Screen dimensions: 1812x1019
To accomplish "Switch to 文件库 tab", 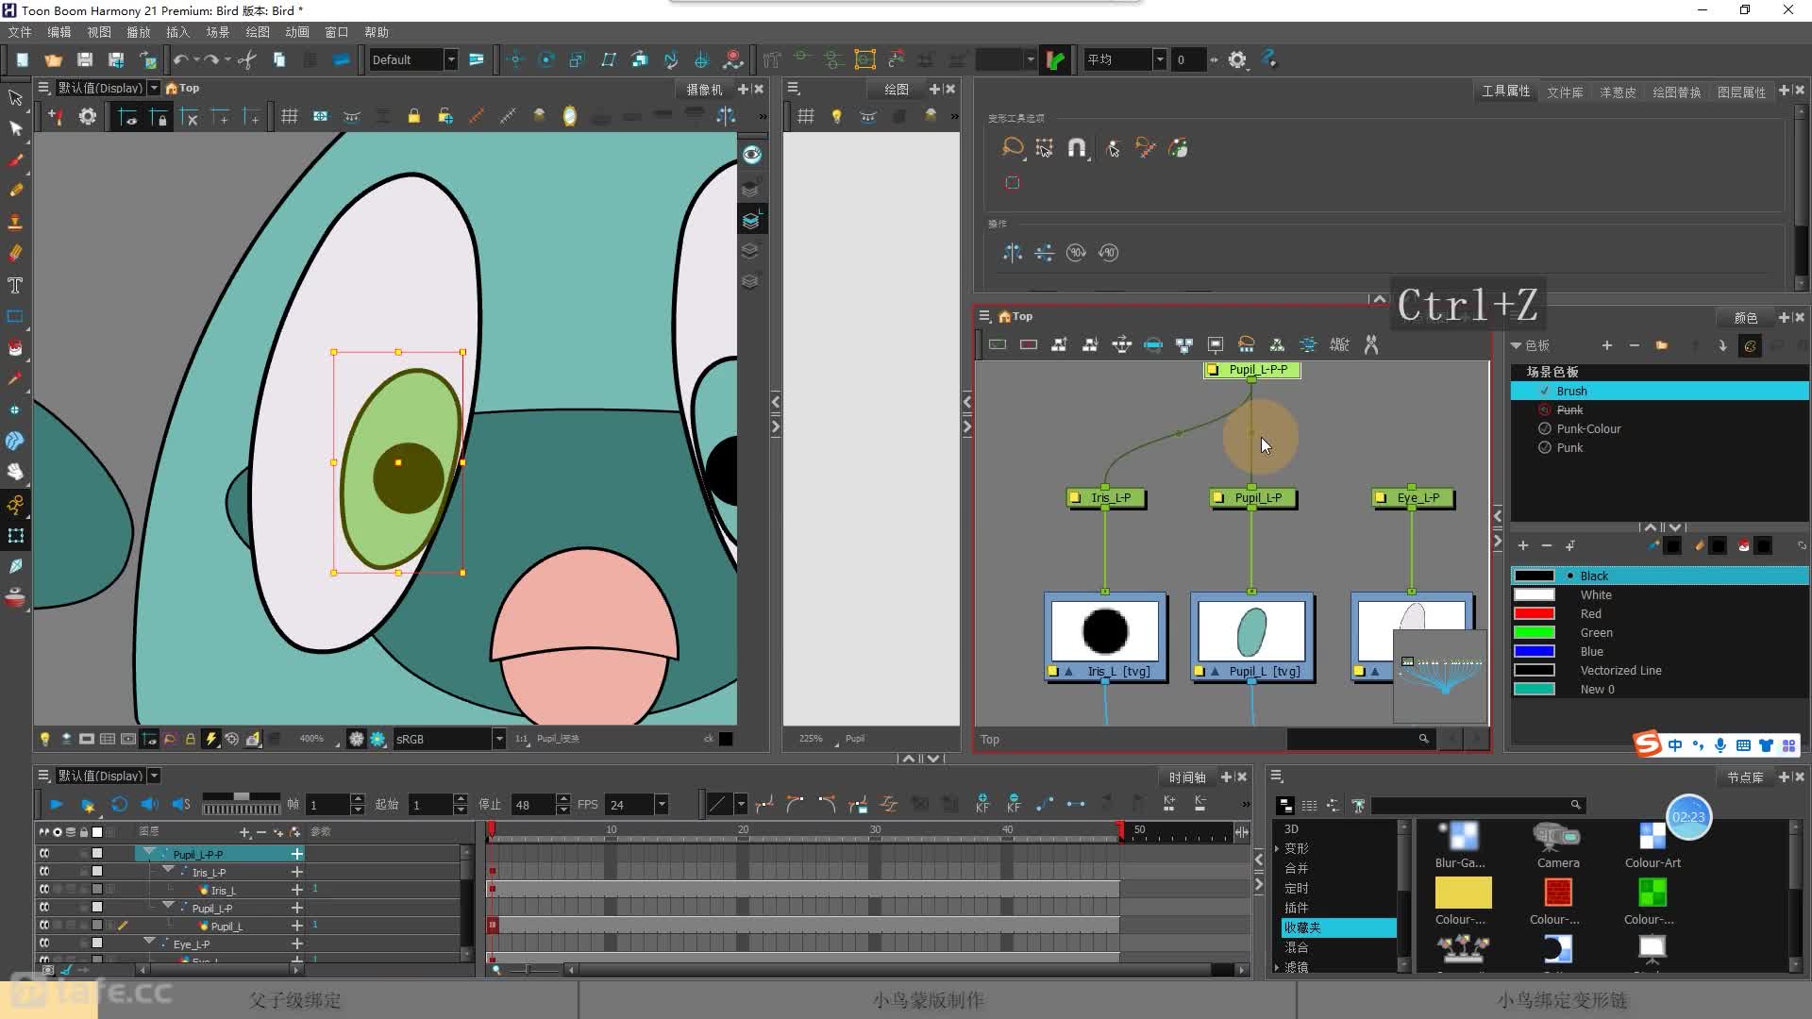I will [x=1565, y=92].
